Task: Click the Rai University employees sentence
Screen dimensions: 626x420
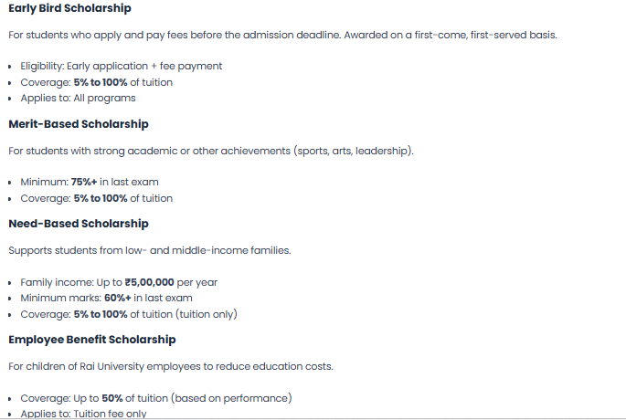Action: pos(170,366)
